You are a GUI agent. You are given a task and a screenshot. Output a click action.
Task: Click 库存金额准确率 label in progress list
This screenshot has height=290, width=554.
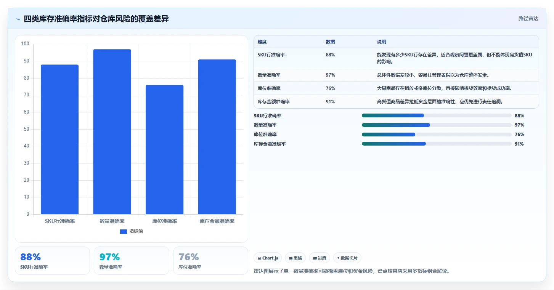(x=270, y=144)
